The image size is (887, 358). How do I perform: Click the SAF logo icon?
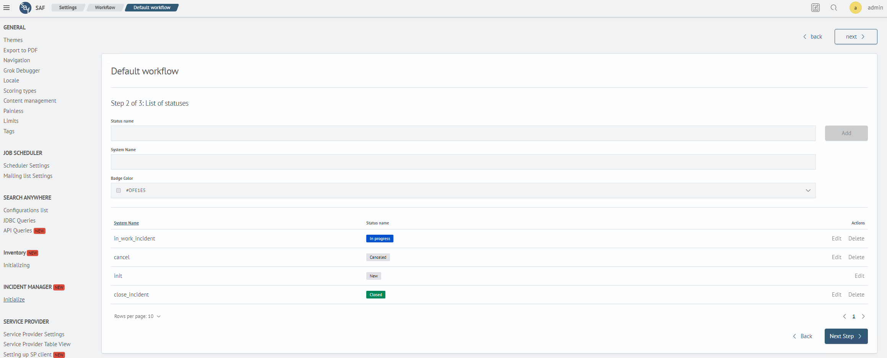pos(25,8)
